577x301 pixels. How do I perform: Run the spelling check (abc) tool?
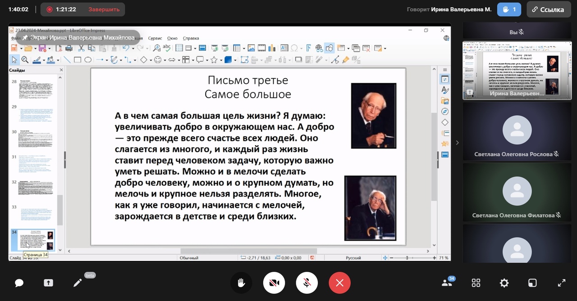pos(167,48)
